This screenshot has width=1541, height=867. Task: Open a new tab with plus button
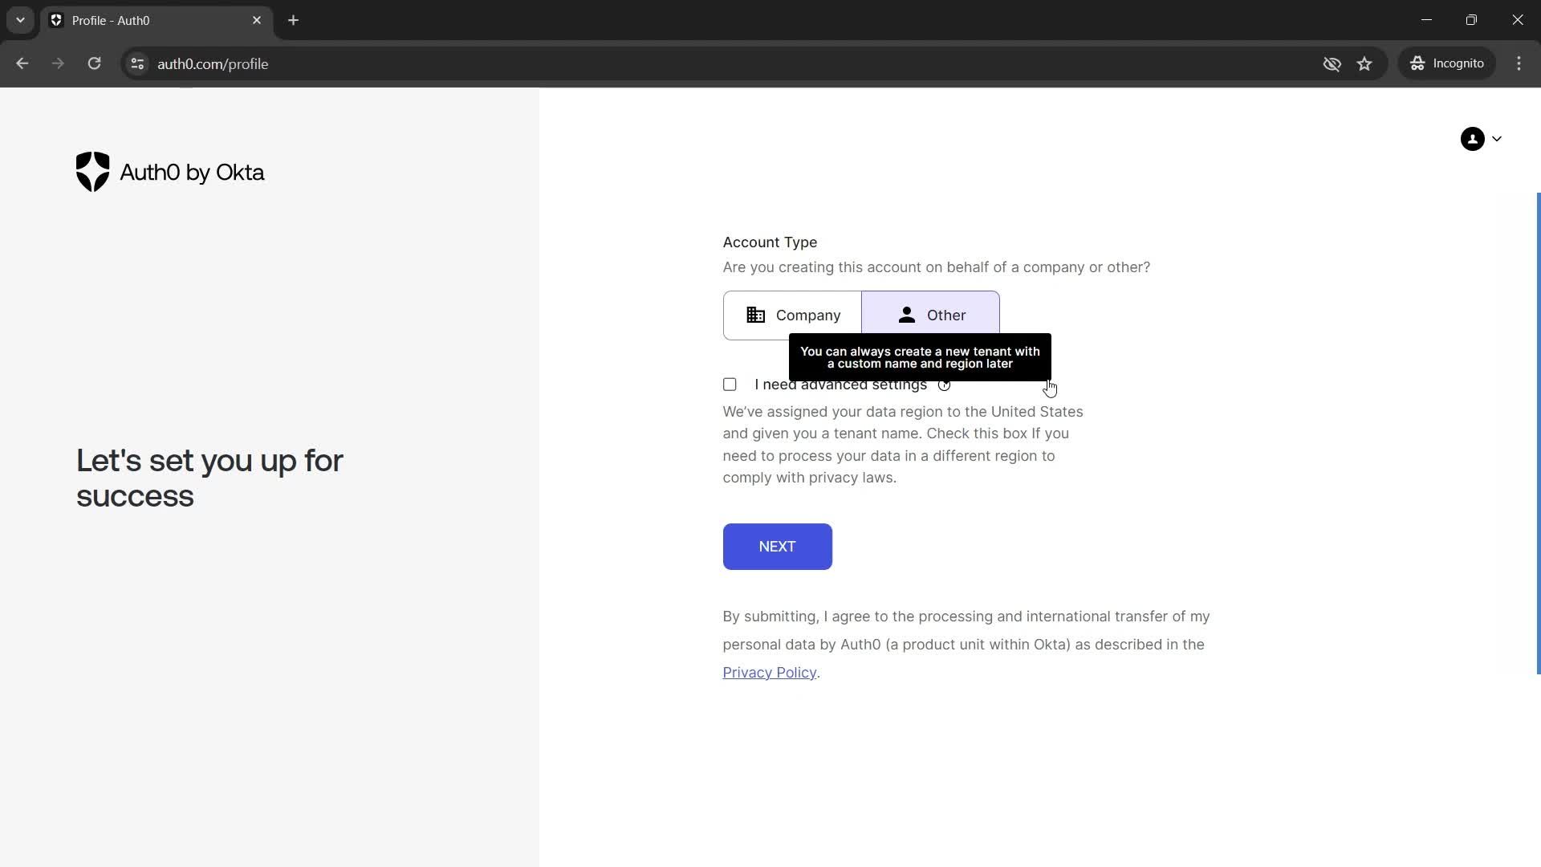coord(293,20)
